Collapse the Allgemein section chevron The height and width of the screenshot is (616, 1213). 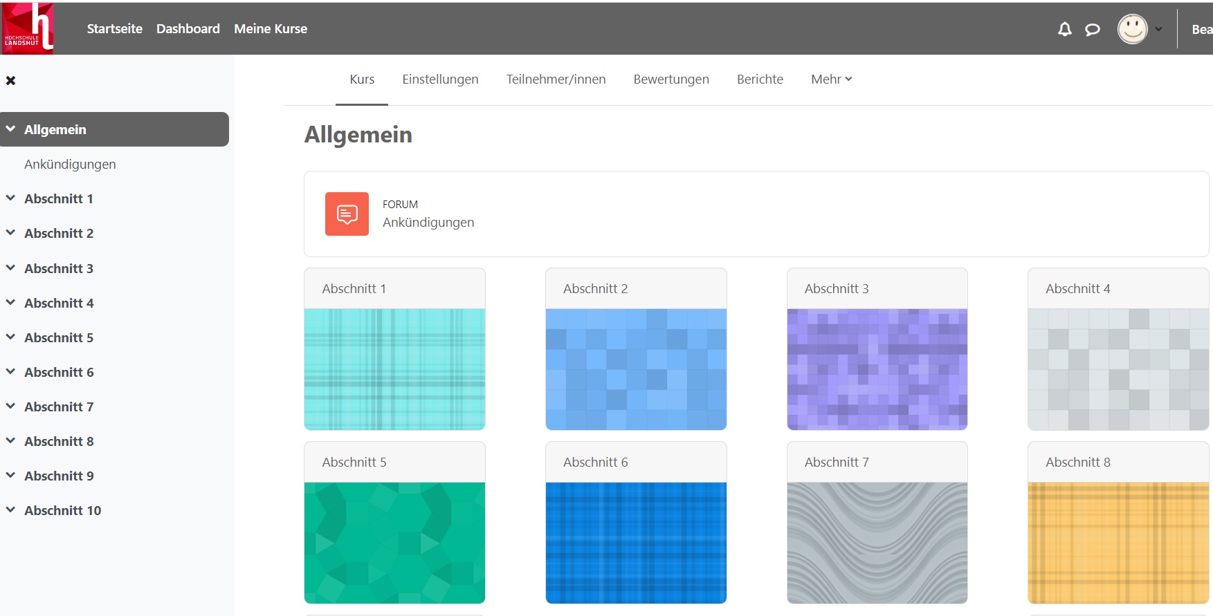[11, 129]
